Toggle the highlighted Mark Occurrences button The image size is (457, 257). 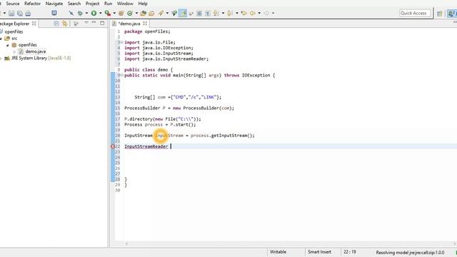coord(183,13)
